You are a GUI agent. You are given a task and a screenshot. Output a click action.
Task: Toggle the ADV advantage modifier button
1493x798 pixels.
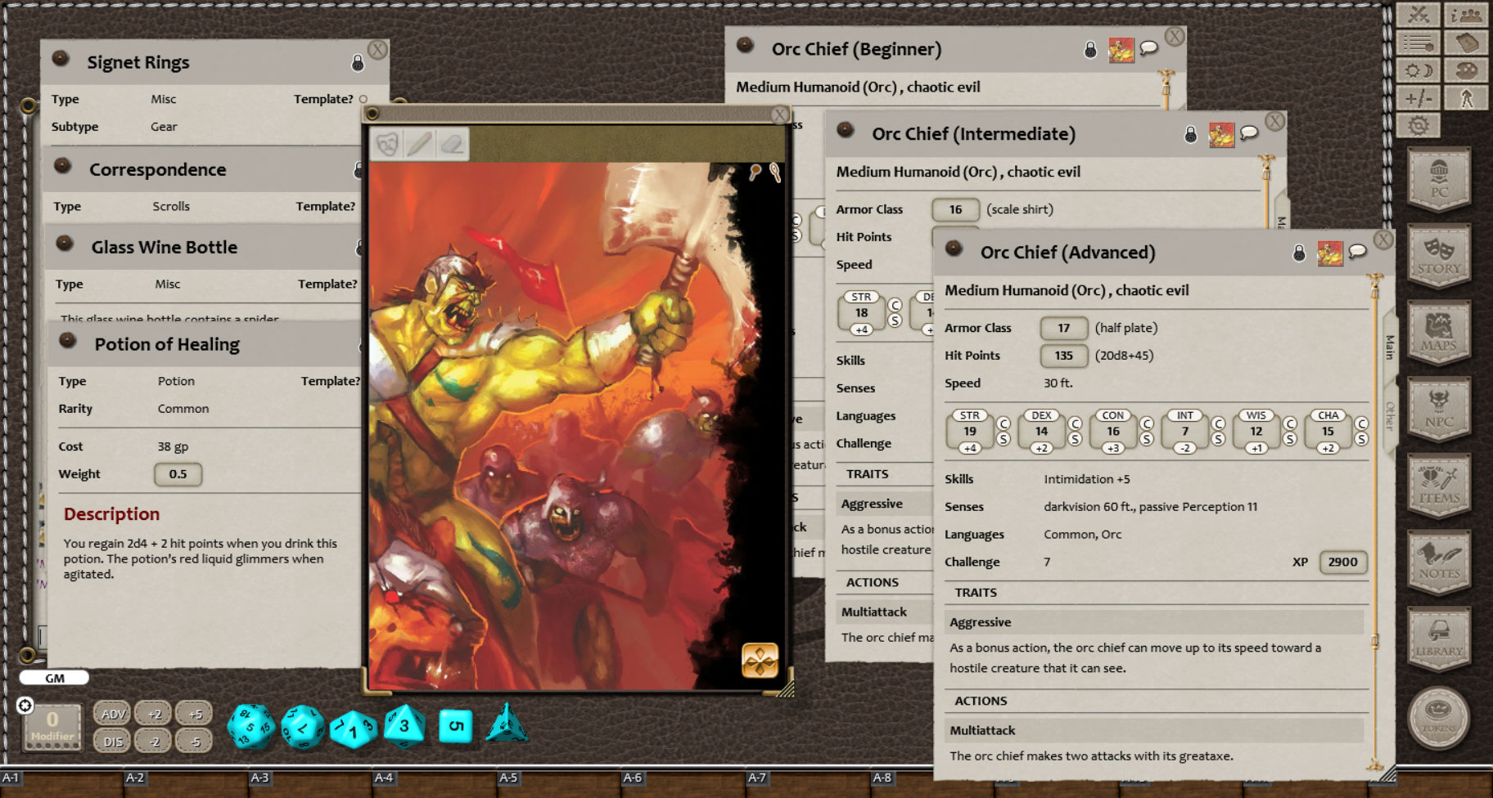[113, 714]
